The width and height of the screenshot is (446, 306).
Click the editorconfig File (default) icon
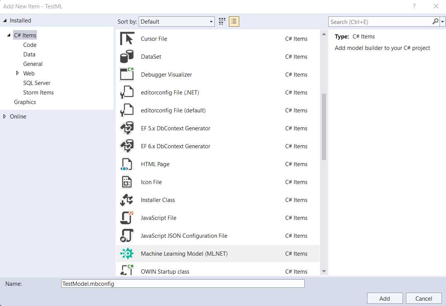[x=127, y=110]
